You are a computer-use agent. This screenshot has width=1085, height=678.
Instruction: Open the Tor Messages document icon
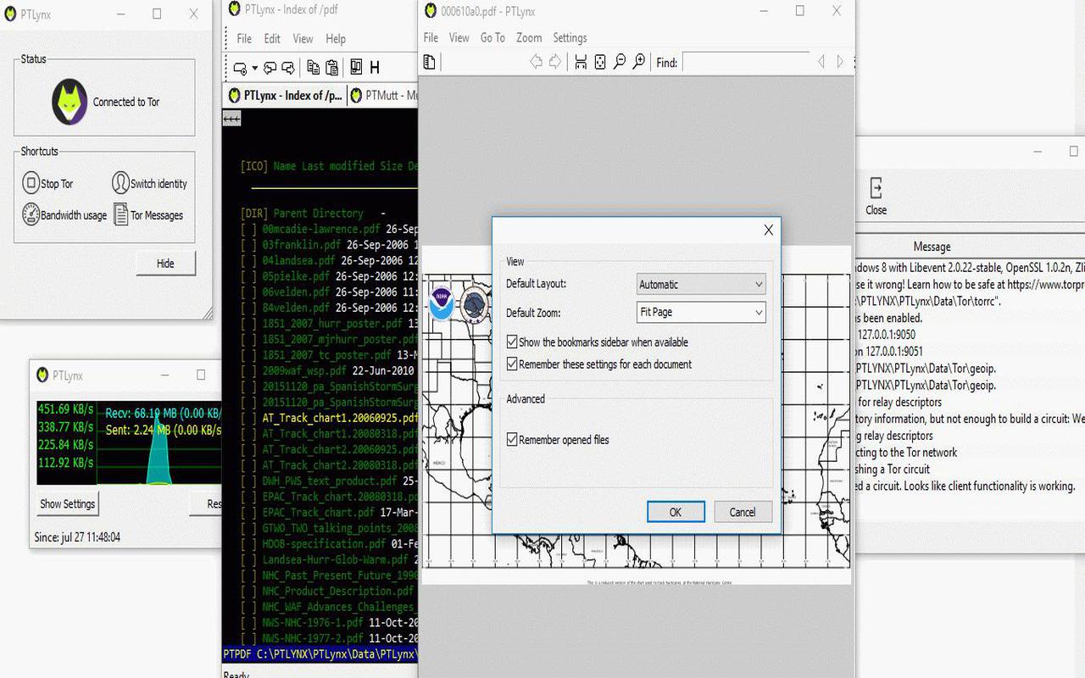[x=121, y=214]
